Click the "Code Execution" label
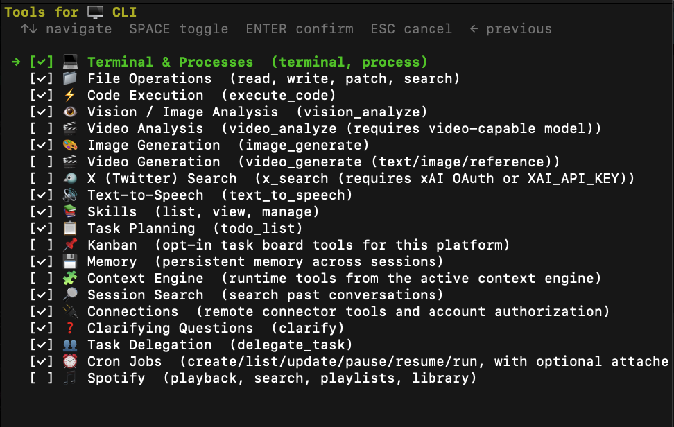The image size is (674, 427). point(146,95)
